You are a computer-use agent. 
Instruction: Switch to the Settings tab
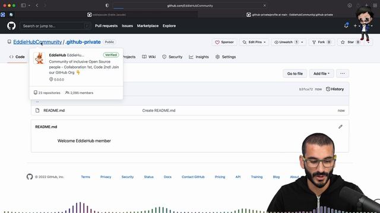(226, 57)
